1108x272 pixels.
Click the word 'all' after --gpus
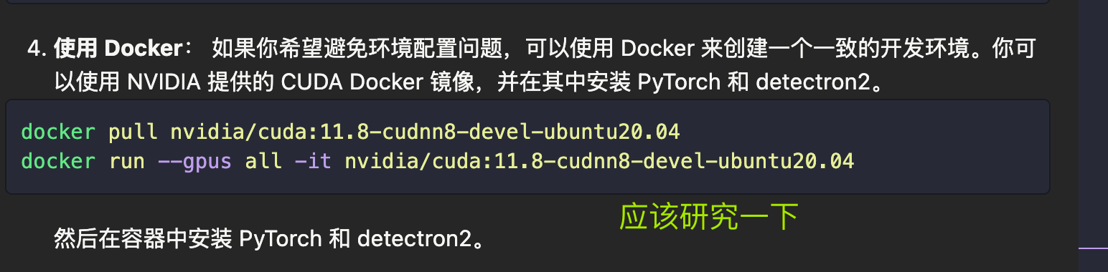(263, 160)
